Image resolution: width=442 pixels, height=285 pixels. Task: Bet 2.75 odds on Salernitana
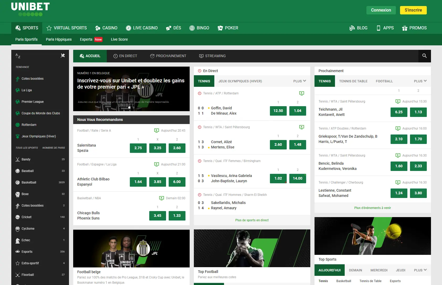point(138,148)
